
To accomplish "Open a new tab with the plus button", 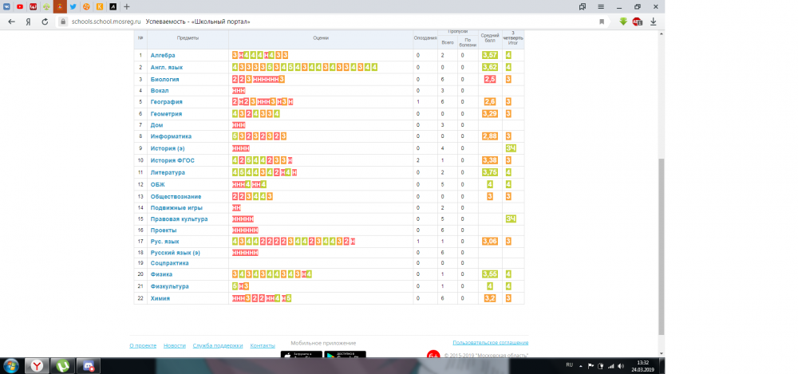I will (x=126, y=6).
